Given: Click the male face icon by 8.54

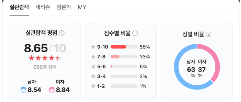Looking at the screenshot, I should 23,90.
